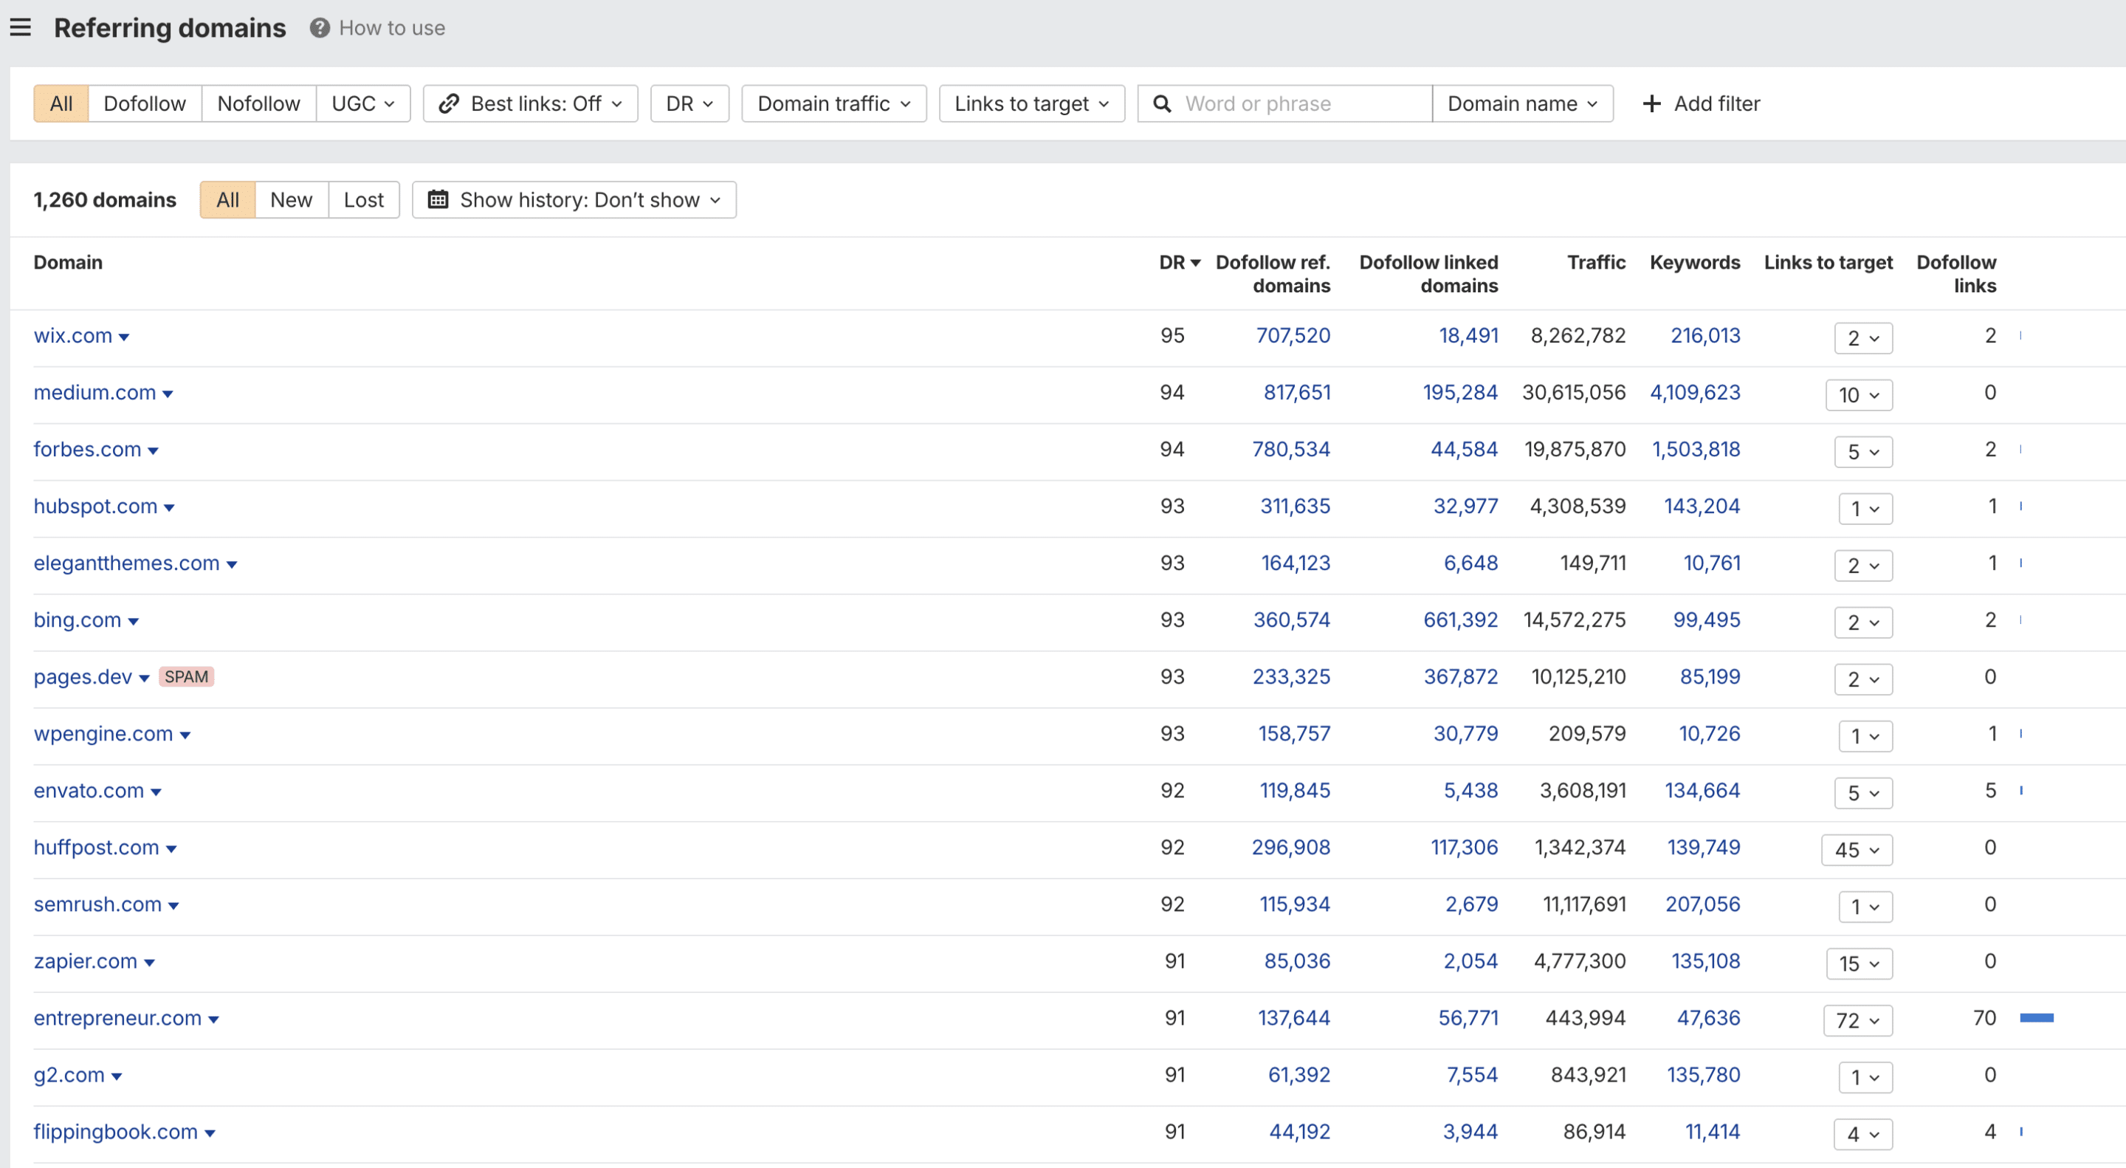Switch to the New domains tab

click(292, 200)
